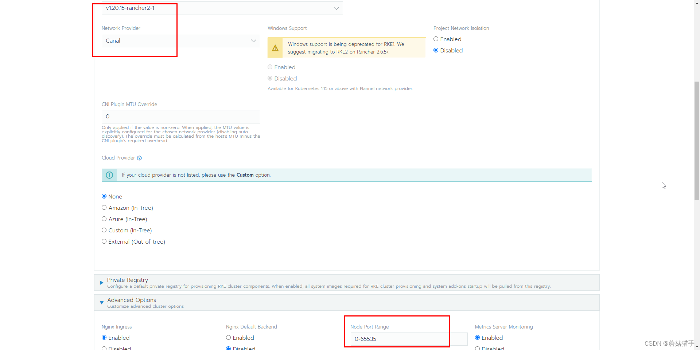Click the 'Nginx Default Backend' label
The image size is (700, 350).
coord(252,327)
